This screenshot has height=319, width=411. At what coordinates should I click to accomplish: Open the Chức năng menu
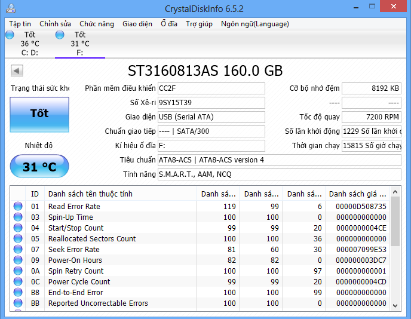click(x=96, y=24)
